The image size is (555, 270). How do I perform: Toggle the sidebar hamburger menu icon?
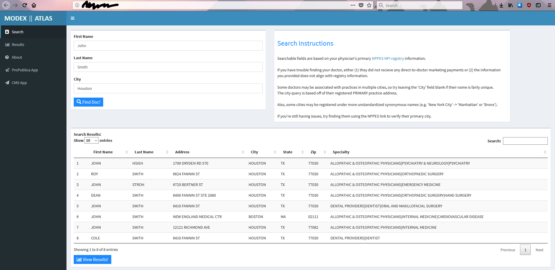(73, 18)
